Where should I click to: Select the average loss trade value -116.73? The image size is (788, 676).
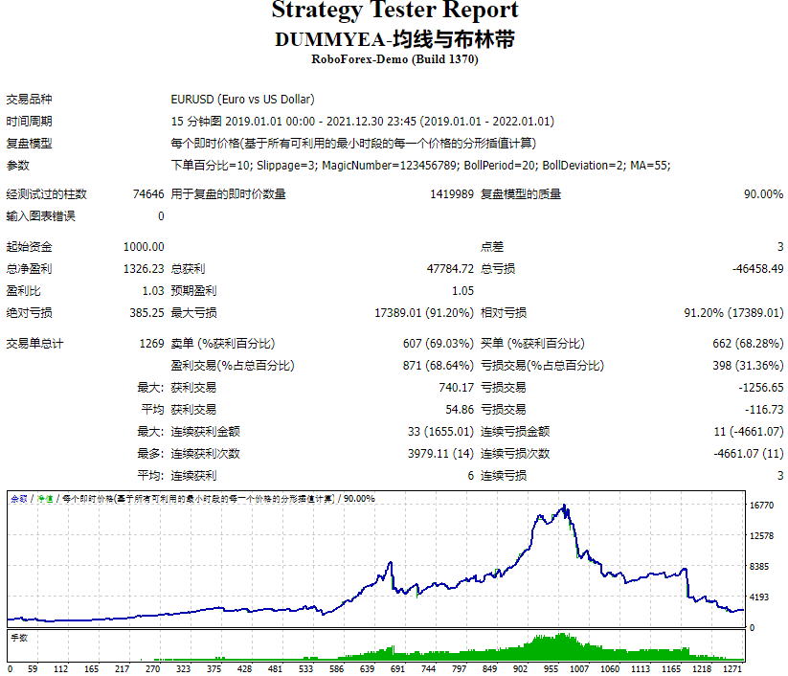coord(764,410)
